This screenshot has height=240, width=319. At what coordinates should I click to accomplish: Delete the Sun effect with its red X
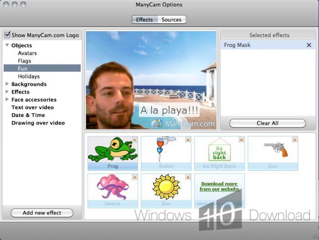(x=188, y=177)
